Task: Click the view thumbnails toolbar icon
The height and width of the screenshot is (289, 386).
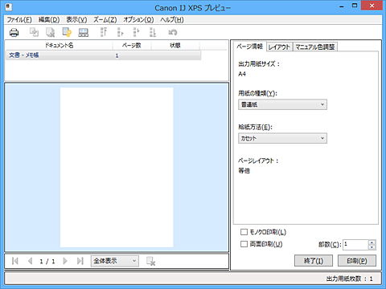Action: point(84,32)
